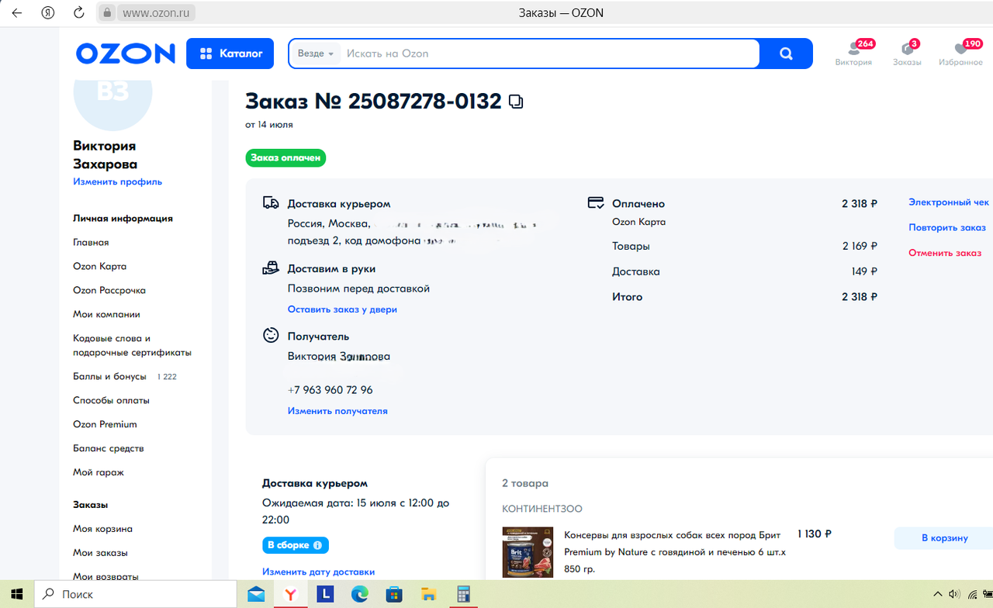This screenshot has width=993, height=608.
Task: Expand the system tray hidden icons chevron
Action: pyautogui.click(x=939, y=595)
